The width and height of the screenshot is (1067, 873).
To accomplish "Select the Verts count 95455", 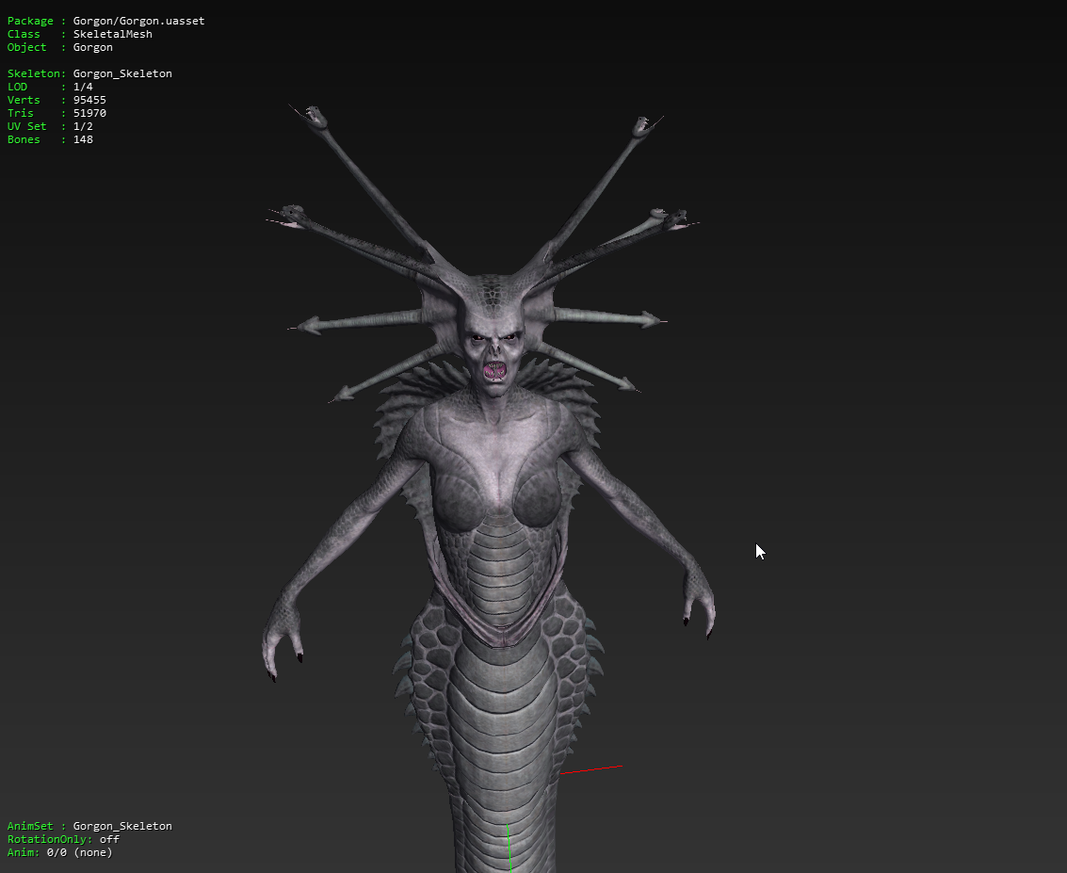I will click(89, 100).
